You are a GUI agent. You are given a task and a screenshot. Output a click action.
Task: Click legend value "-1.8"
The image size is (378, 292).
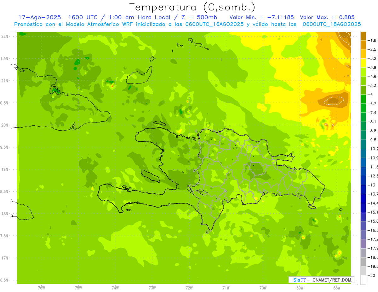(x=372, y=40)
